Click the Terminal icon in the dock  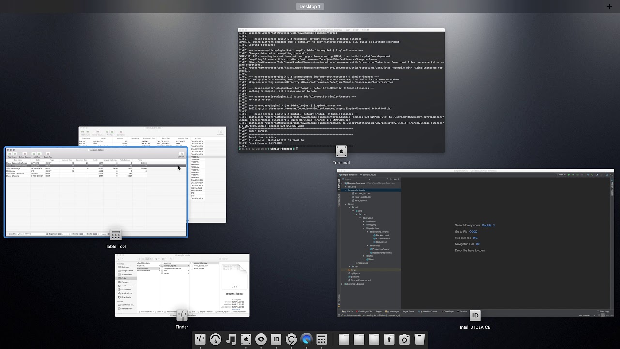246,340
